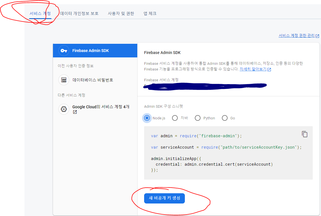The image size is (321, 216).
Task: Open the 사용자 및 권한 tab
Action: (x=121, y=13)
